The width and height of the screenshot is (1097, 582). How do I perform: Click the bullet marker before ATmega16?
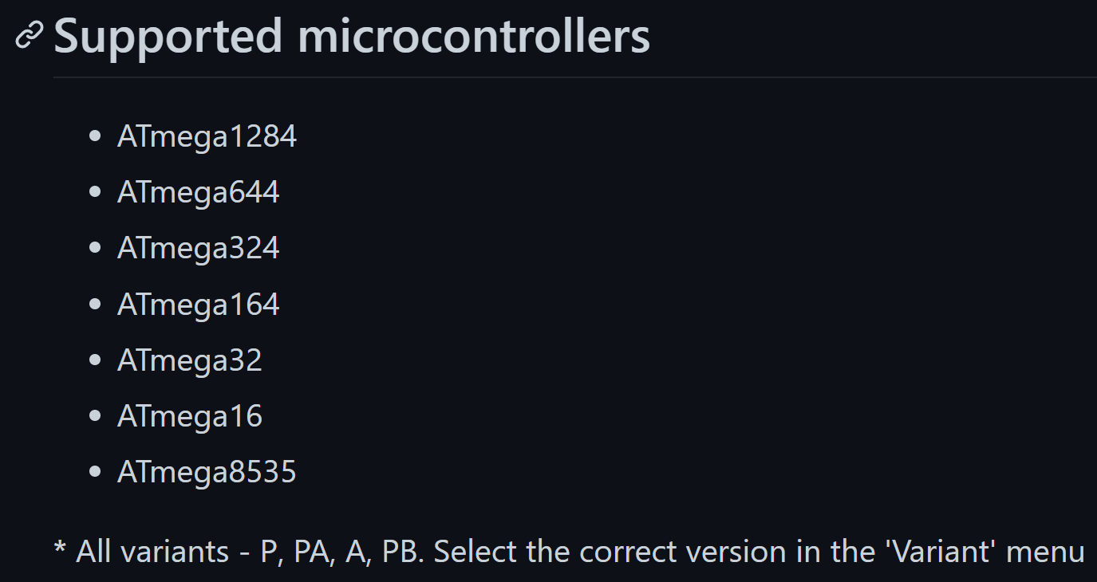[x=96, y=416]
